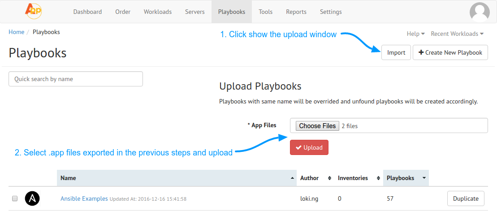Screen dimensions: 497x211
Task: Click the Choose Files button
Action: (317, 126)
